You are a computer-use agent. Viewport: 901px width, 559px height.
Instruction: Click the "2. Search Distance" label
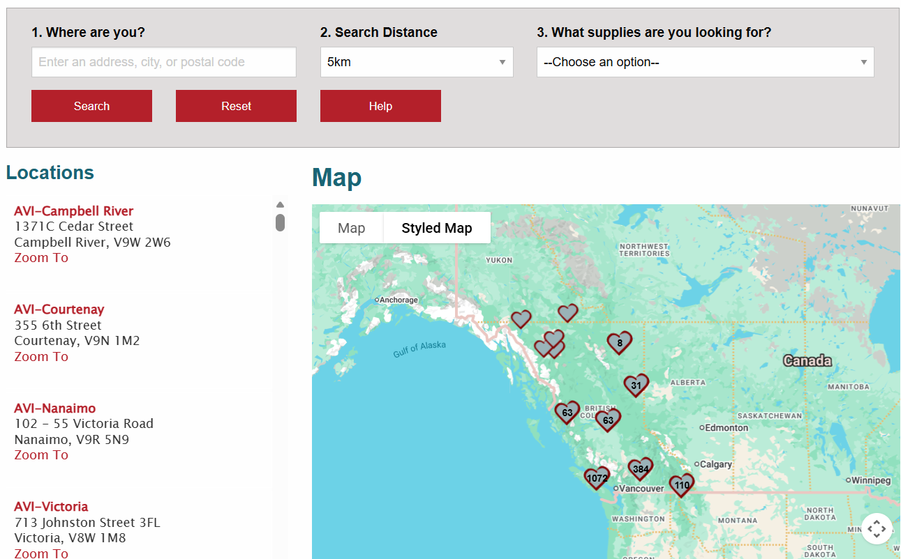[x=379, y=33]
